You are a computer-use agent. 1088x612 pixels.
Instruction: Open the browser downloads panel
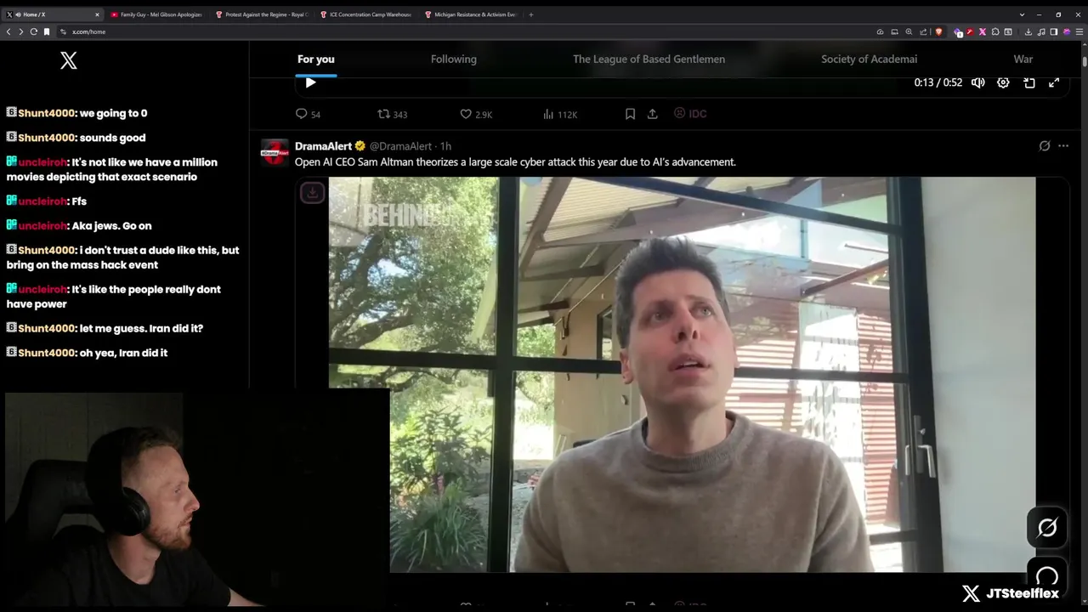pos(1028,31)
